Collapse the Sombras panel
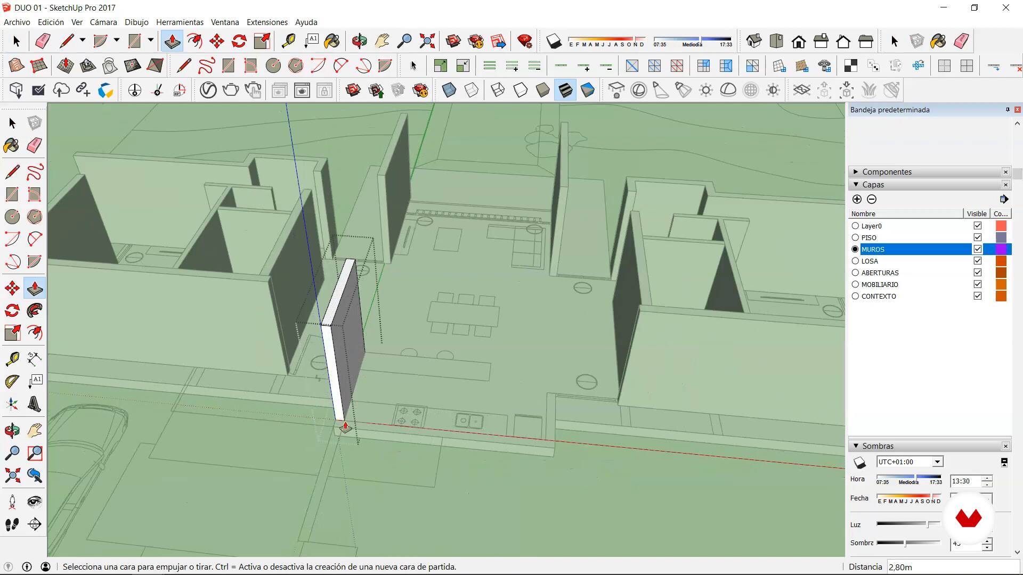Image resolution: width=1023 pixels, height=575 pixels. point(856,446)
